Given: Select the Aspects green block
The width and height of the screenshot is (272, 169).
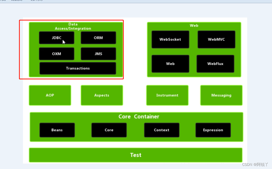Looking at the screenshot, I should pos(102,95).
